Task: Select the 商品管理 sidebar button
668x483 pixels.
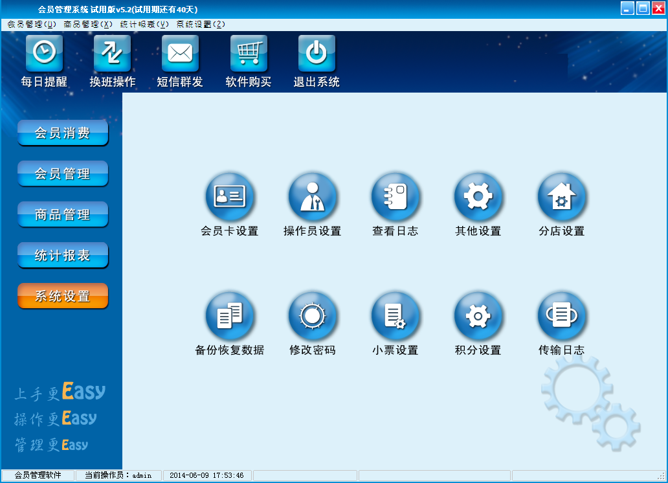Action: [x=63, y=215]
